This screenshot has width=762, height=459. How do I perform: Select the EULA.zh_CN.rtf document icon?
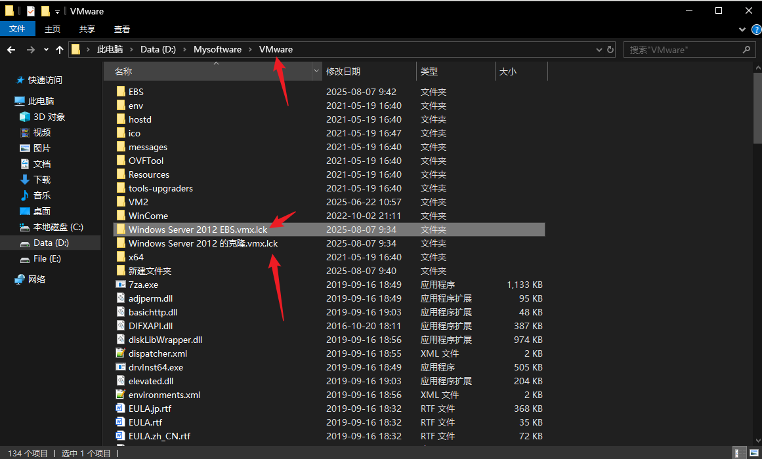click(x=121, y=435)
